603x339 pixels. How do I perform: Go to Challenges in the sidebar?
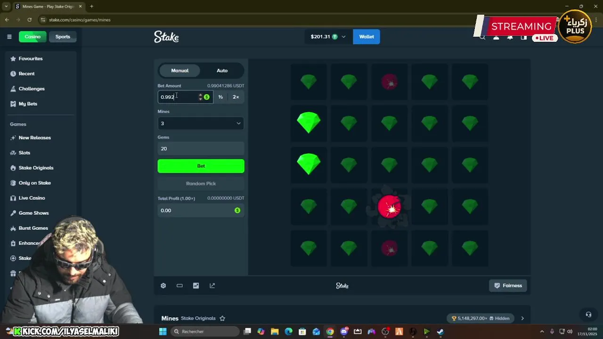(x=32, y=89)
